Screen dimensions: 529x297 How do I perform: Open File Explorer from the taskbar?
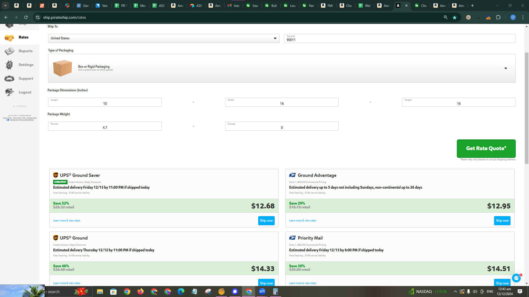[x=100, y=291]
